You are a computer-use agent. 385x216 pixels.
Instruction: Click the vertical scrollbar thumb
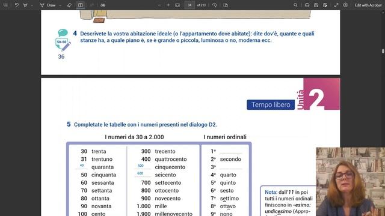point(383,51)
